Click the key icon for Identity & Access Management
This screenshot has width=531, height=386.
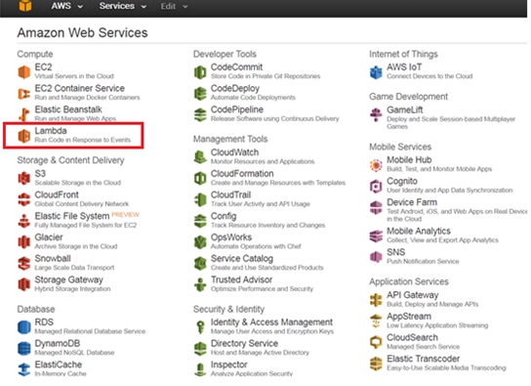pos(200,327)
